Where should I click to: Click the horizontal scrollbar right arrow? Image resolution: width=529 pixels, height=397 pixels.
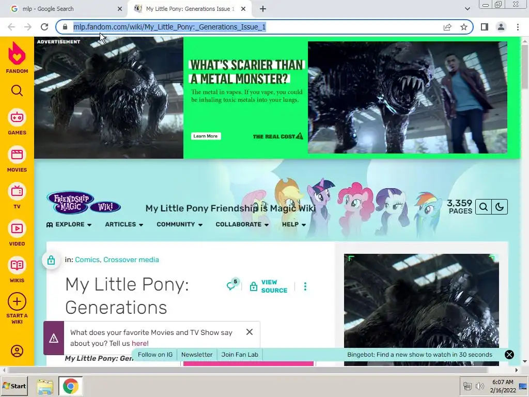(517, 370)
